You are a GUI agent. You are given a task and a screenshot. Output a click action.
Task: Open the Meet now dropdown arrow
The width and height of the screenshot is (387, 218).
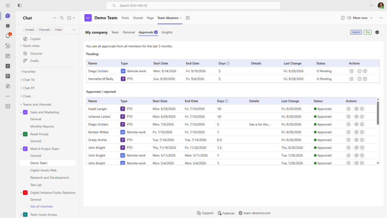click(x=372, y=18)
